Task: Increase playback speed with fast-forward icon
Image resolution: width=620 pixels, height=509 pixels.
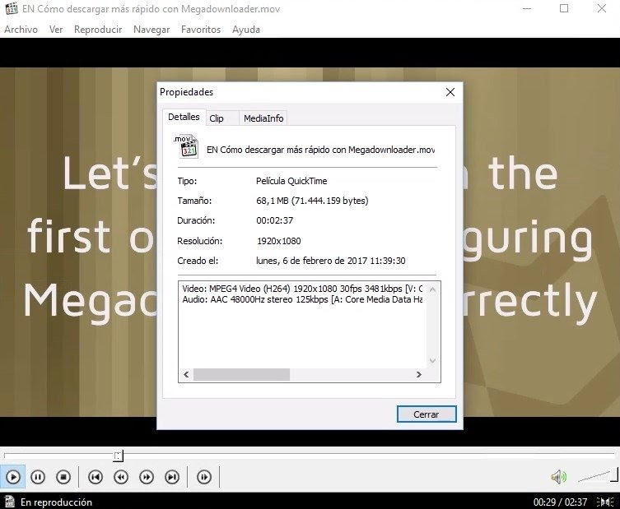Action: 147,477
